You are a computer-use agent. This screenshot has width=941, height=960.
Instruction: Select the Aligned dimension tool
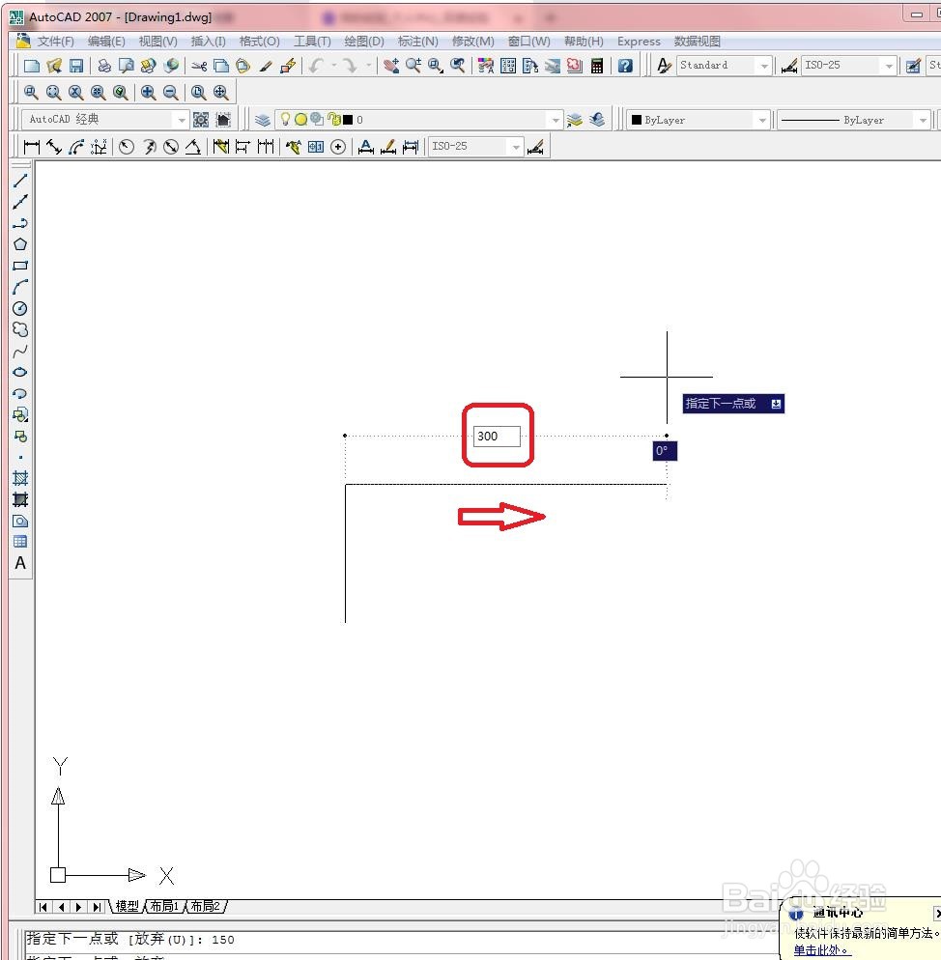(x=54, y=147)
